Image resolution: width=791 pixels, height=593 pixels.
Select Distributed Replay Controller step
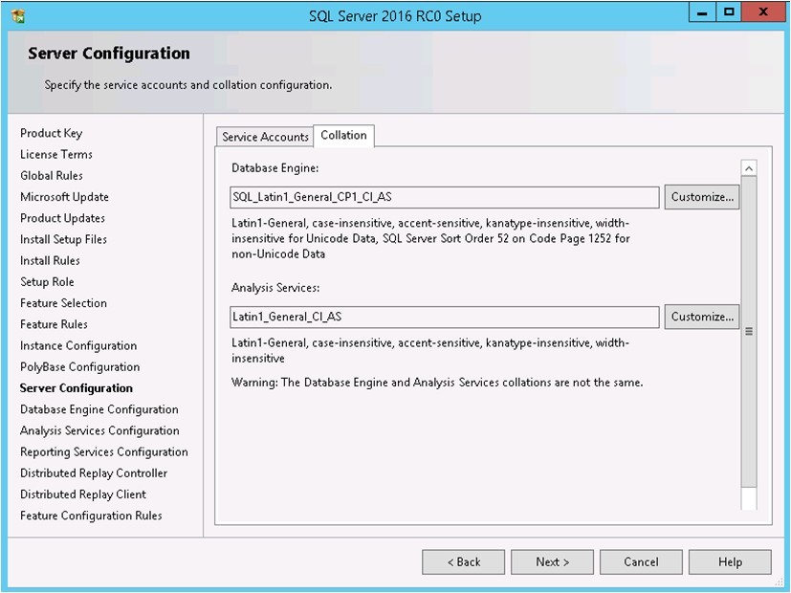[94, 473]
